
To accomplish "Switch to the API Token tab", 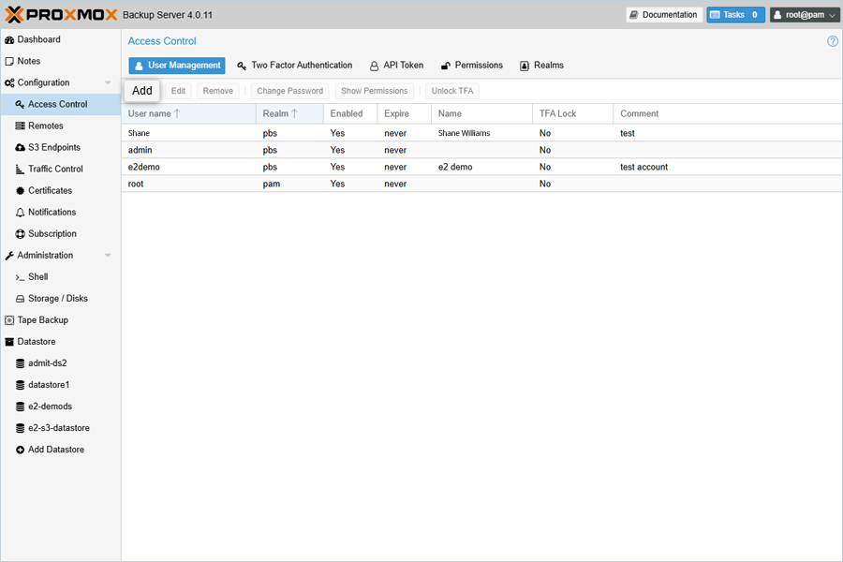I will point(396,66).
